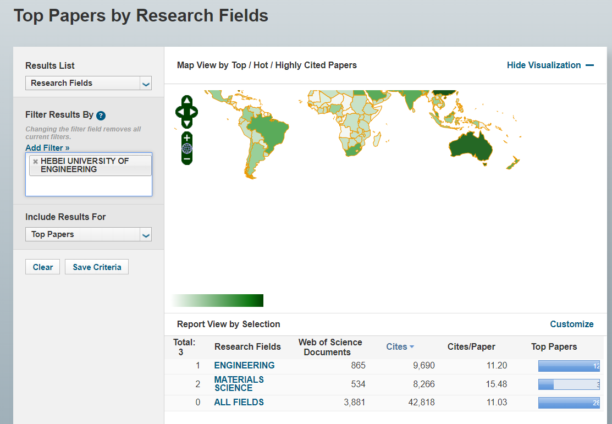Zoom in on the map
612x424 pixels.
coord(187,137)
